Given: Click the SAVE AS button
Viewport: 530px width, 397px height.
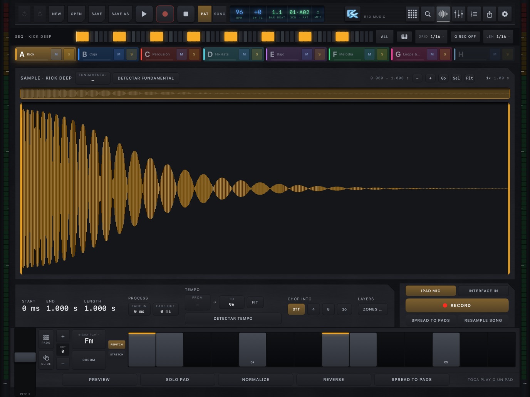Looking at the screenshot, I should click(120, 14).
